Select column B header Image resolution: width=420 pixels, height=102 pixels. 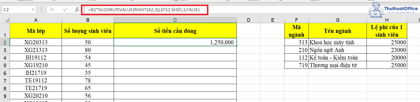click(88, 20)
